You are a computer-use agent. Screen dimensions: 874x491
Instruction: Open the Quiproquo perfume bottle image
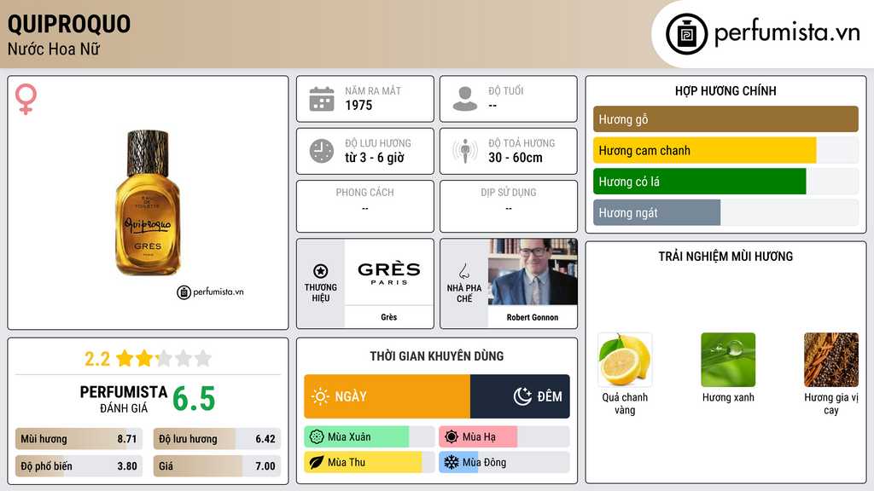[x=148, y=203]
